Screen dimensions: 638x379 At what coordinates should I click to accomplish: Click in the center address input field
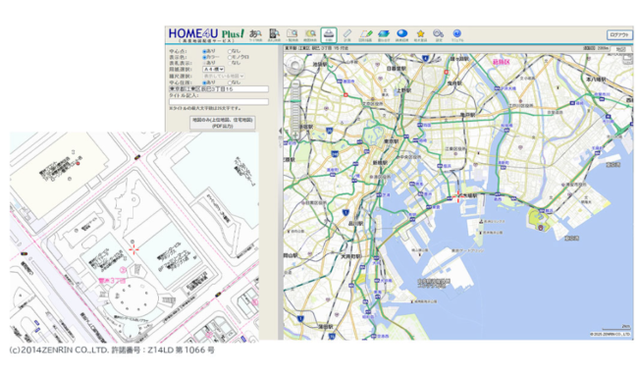click(219, 88)
